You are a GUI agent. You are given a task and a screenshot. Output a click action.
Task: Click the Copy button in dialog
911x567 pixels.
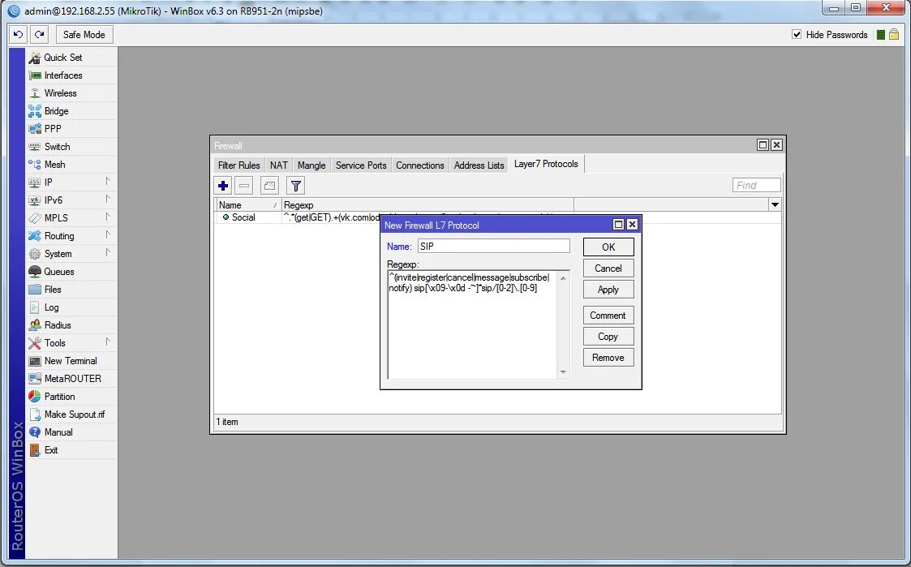click(x=608, y=337)
